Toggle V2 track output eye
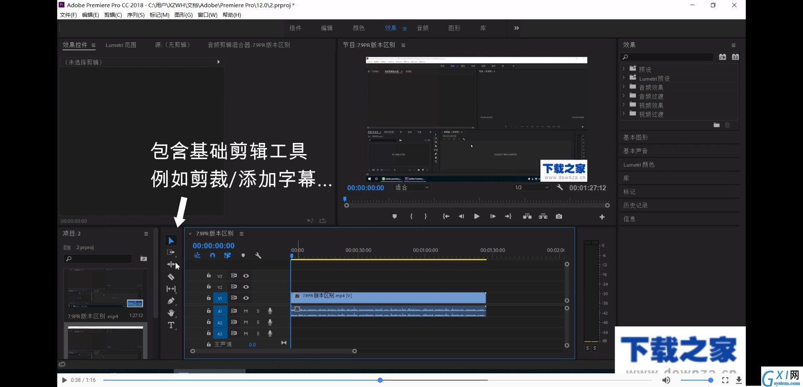 click(x=246, y=287)
